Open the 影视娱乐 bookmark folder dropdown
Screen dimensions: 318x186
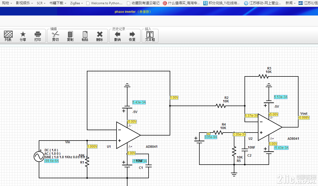[24, 3]
